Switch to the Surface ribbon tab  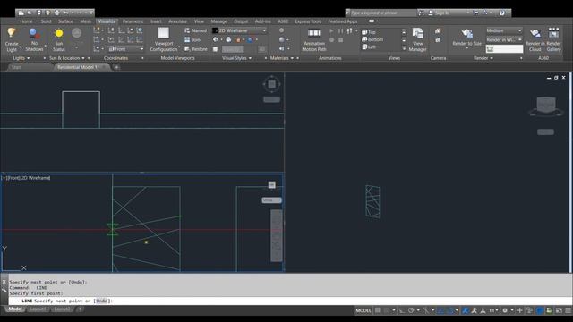pyautogui.click(x=65, y=21)
